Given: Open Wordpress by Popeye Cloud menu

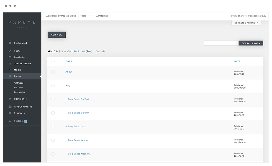Looking at the screenshot, I should [x=61, y=16].
